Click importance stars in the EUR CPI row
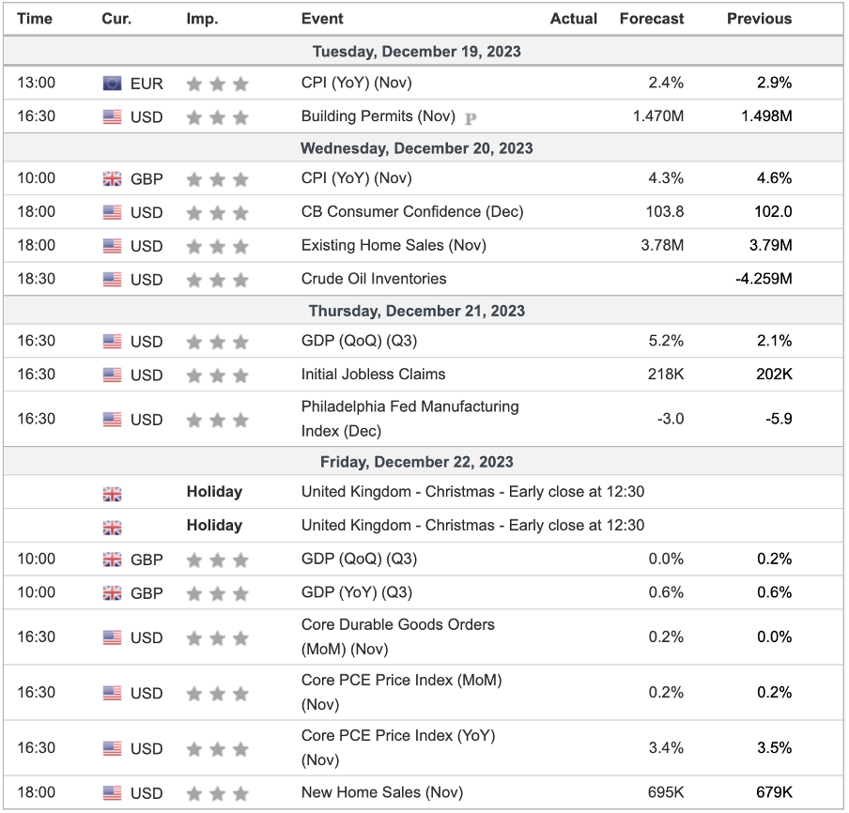The image size is (849, 813). pos(217,84)
